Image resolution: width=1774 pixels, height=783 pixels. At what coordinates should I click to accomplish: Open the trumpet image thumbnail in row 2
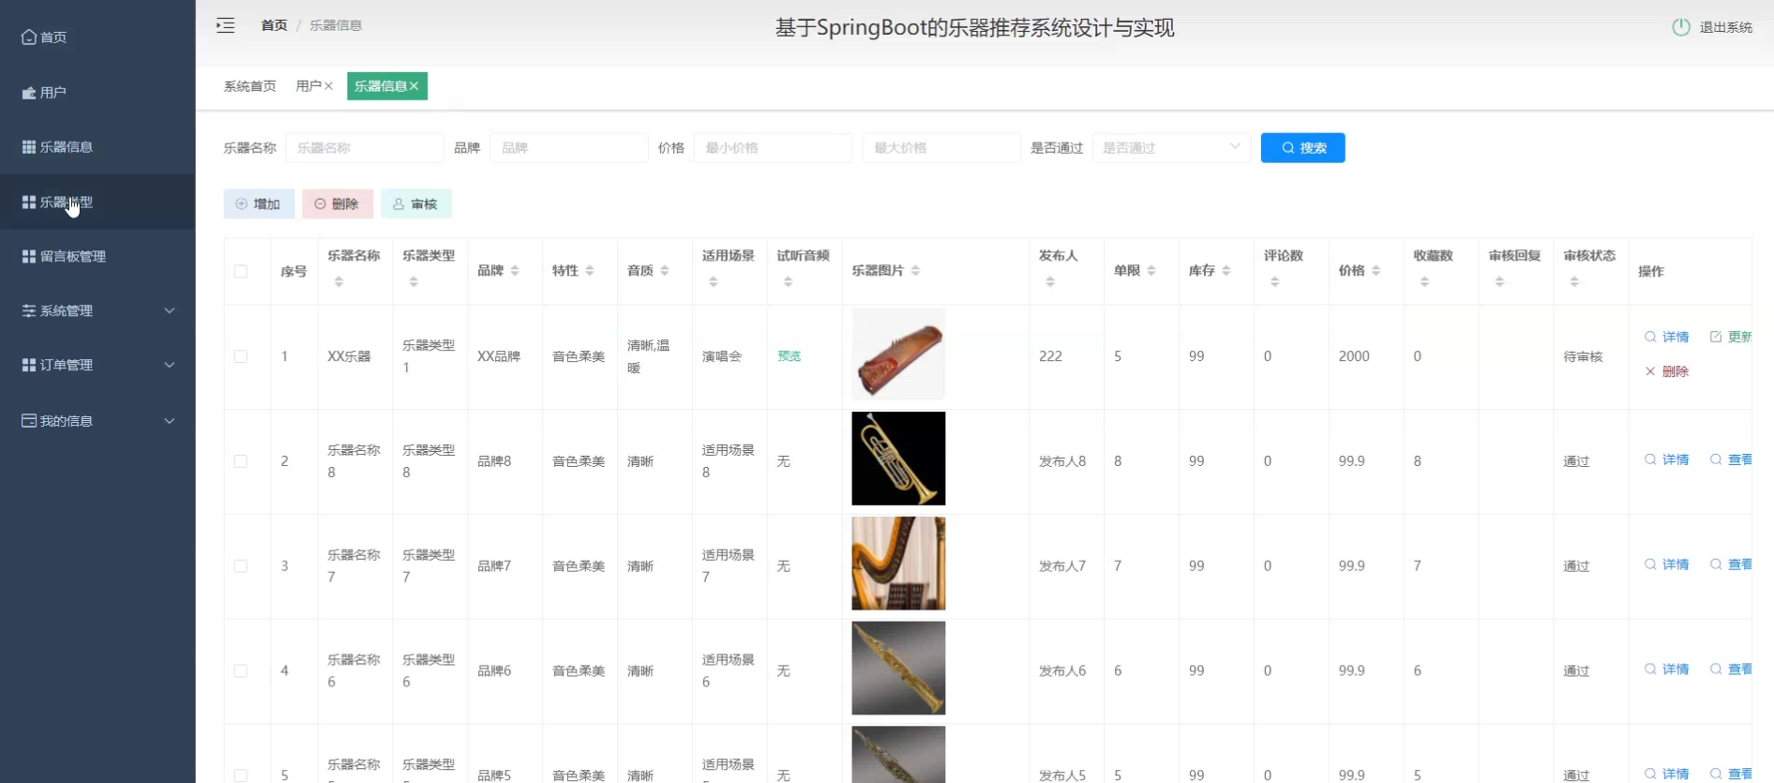point(898,459)
